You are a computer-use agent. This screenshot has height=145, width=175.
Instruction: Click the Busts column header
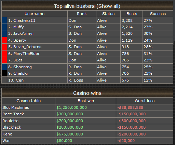pos(132,14)
